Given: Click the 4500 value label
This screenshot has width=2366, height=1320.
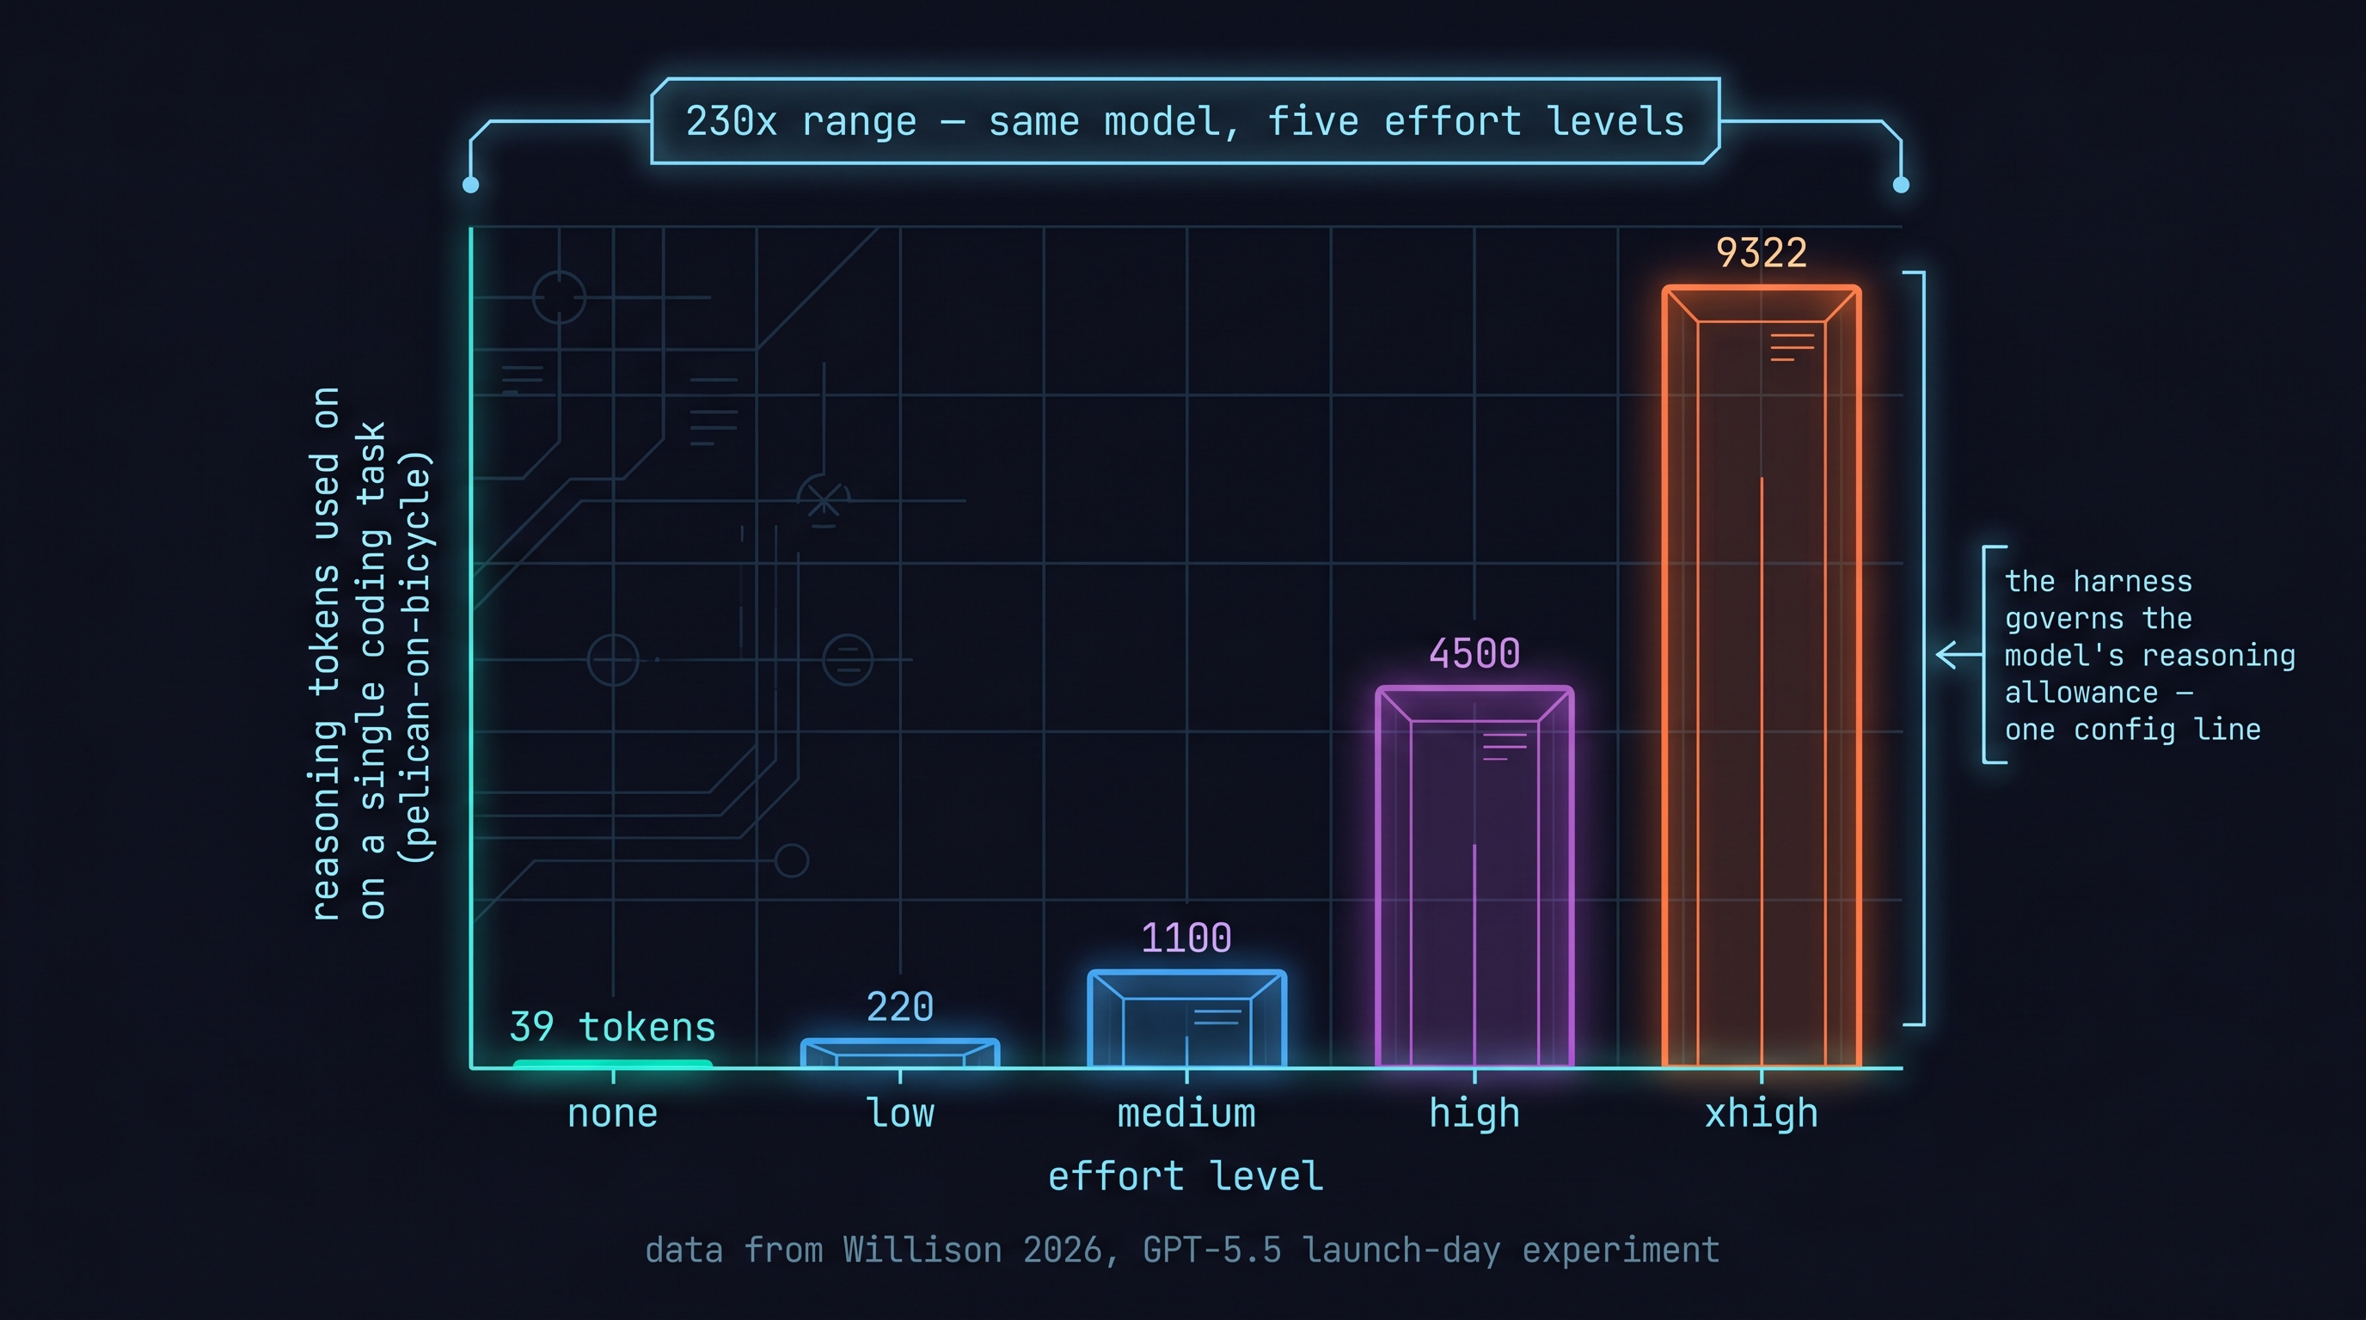Looking at the screenshot, I should tap(1474, 655).
